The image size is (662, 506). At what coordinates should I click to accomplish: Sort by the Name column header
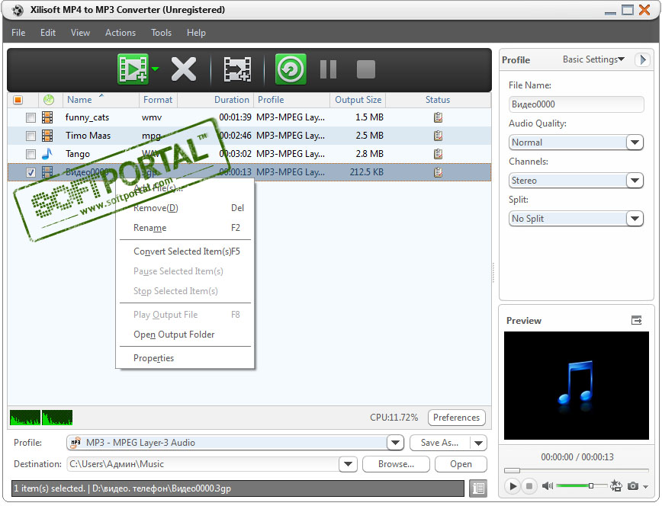101,100
